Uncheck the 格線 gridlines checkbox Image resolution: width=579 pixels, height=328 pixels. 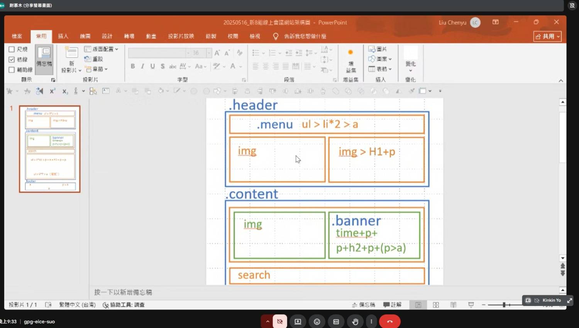coord(12,59)
